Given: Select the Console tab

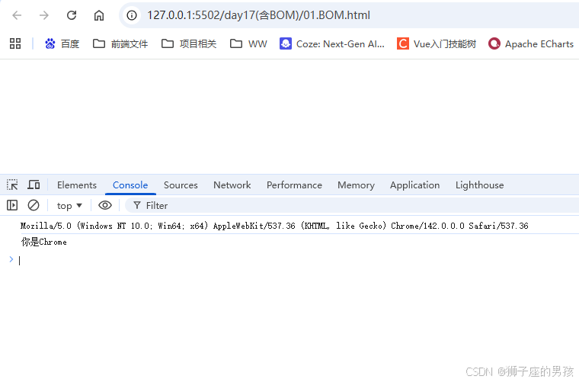Looking at the screenshot, I should [130, 185].
